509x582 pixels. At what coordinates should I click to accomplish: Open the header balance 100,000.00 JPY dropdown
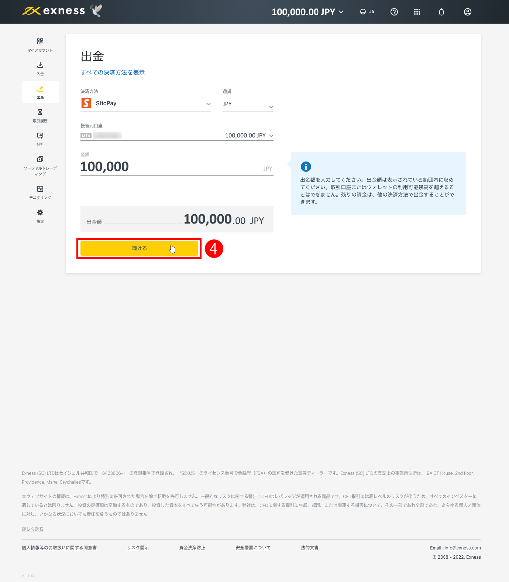[x=307, y=12]
